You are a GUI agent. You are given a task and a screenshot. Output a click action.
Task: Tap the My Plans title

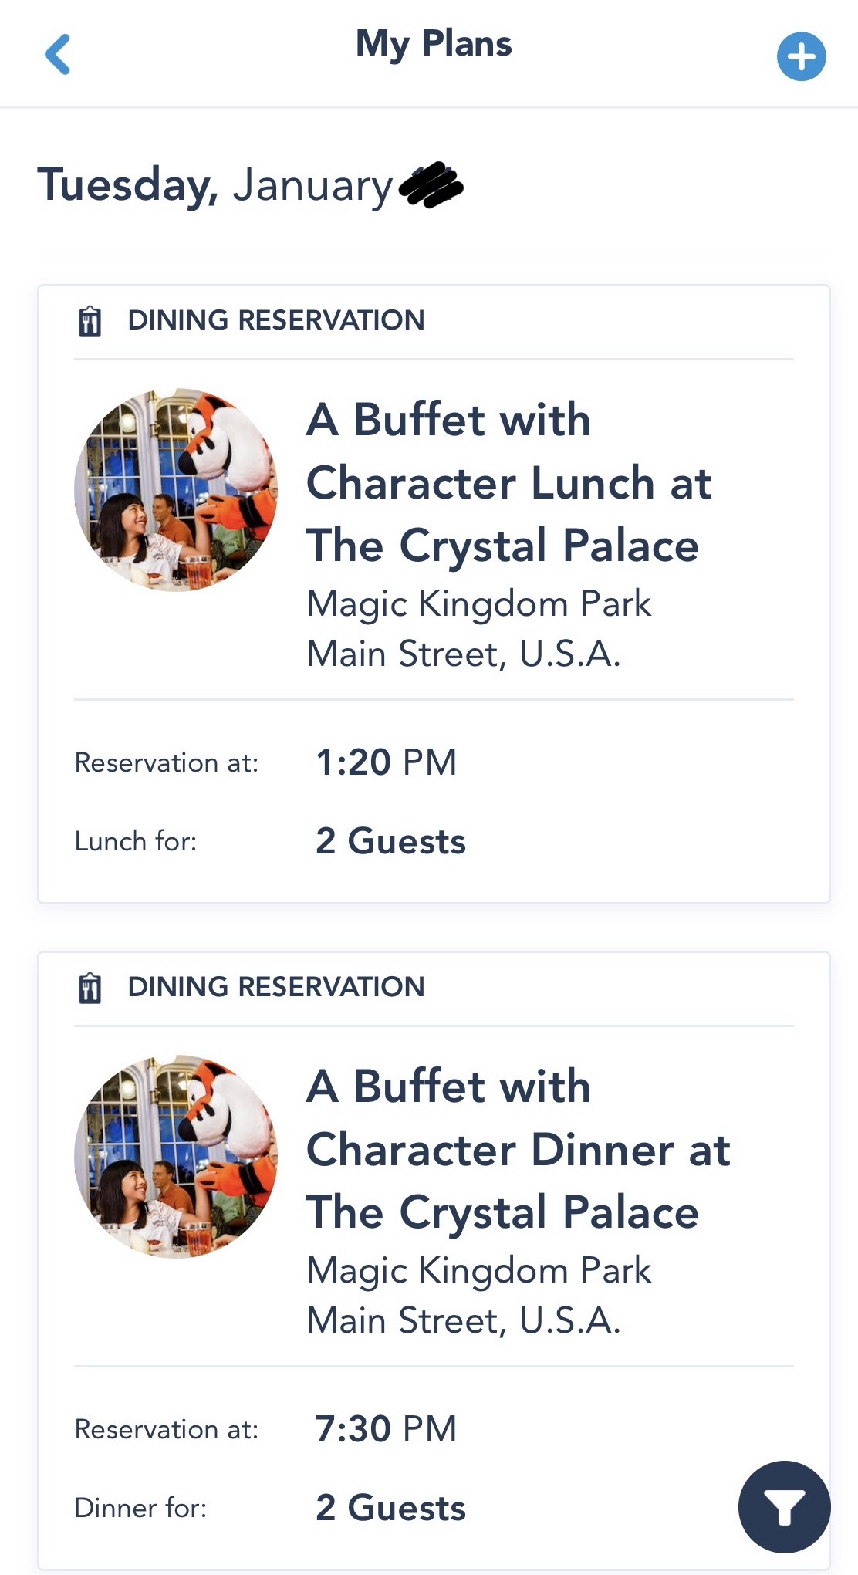(x=434, y=44)
